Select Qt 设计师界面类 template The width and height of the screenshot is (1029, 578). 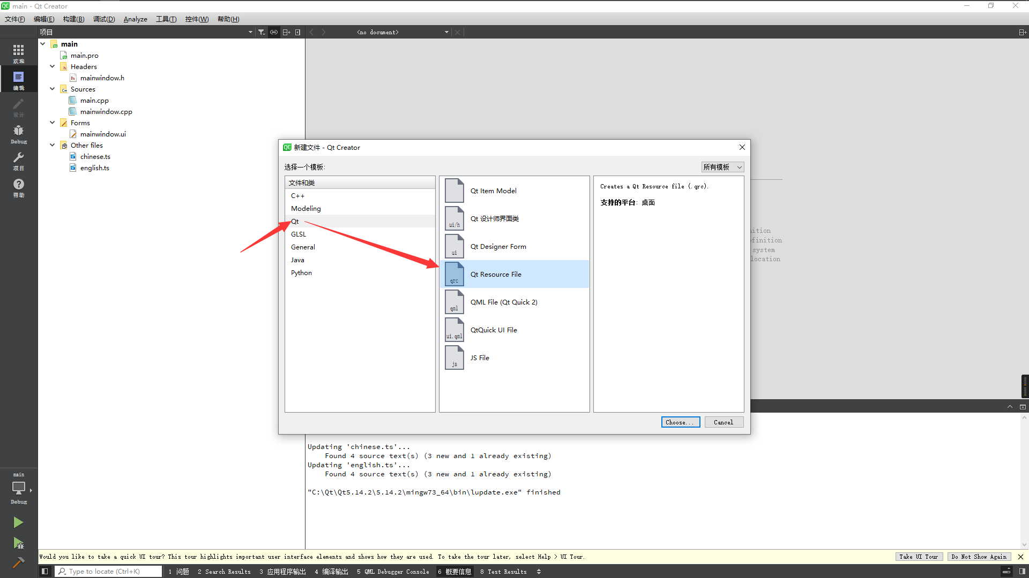point(514,218)
